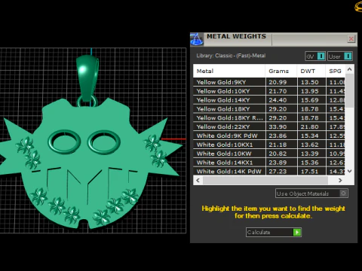
Task: Sort by the Grams column header
Action: coord(281,71)
